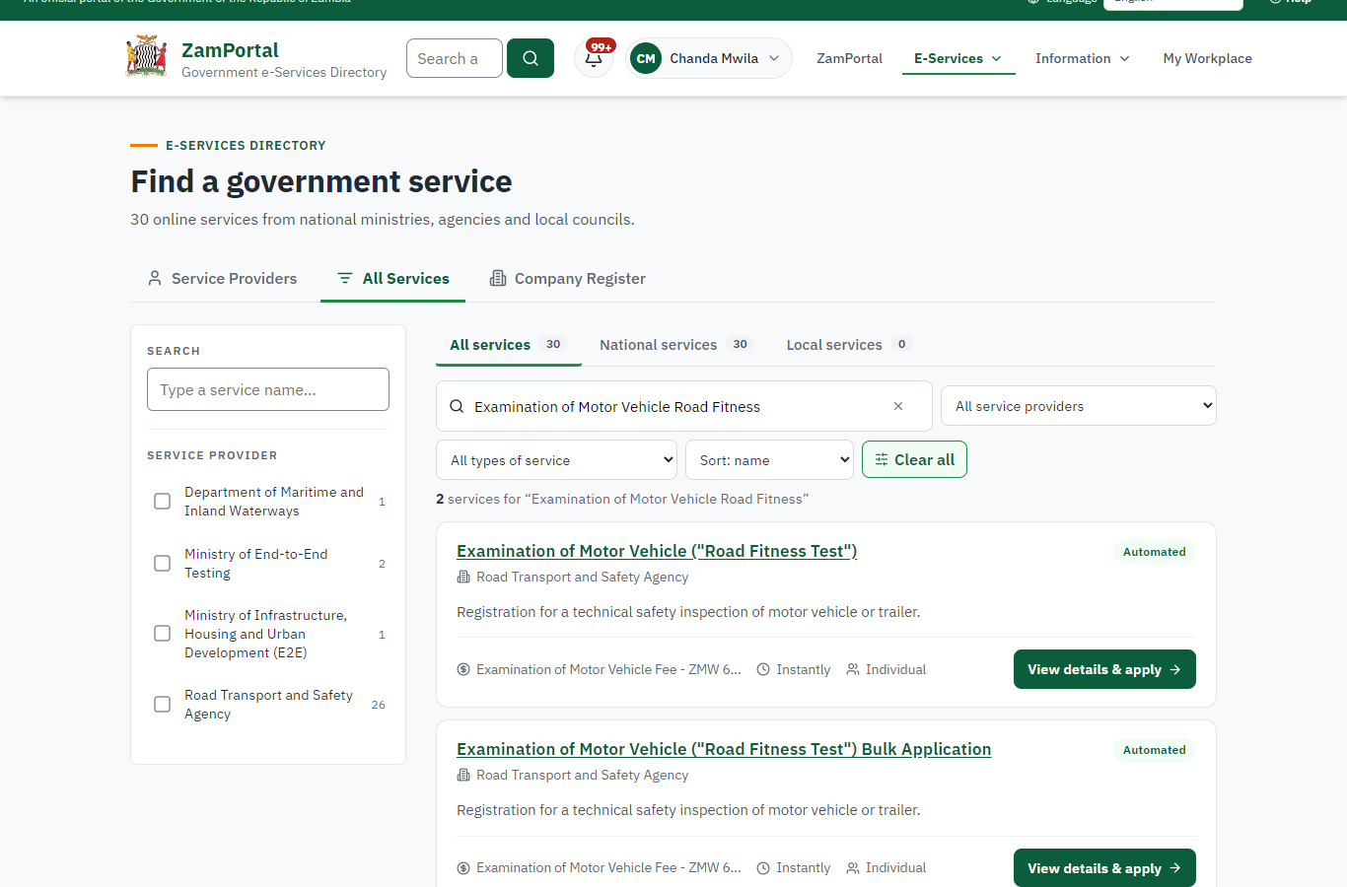Select the All services 30 sub-tab

coord(508,345)
